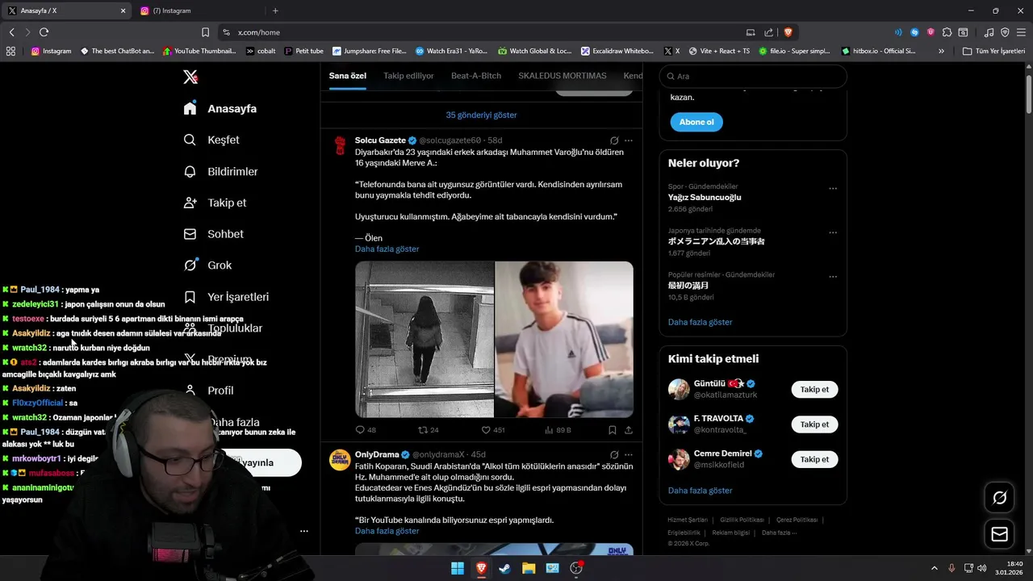Screen dimensions: 1033x581
Task: Follow Güntülü with Takip et
Action: [x=814, y=389]
